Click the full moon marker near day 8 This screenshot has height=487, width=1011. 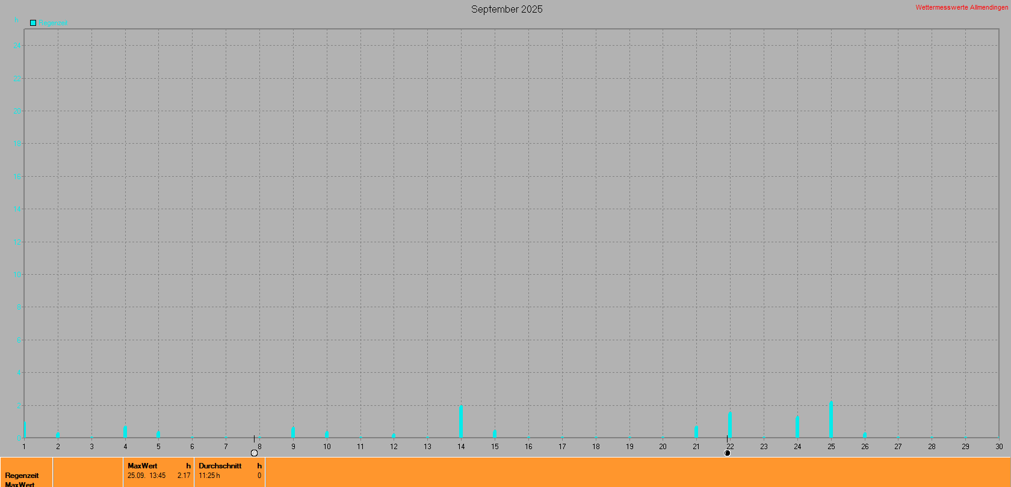254,453
